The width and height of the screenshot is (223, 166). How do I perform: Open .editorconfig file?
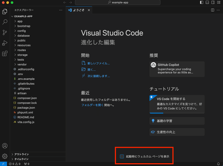pyautogui.click(x=38, y=69)
